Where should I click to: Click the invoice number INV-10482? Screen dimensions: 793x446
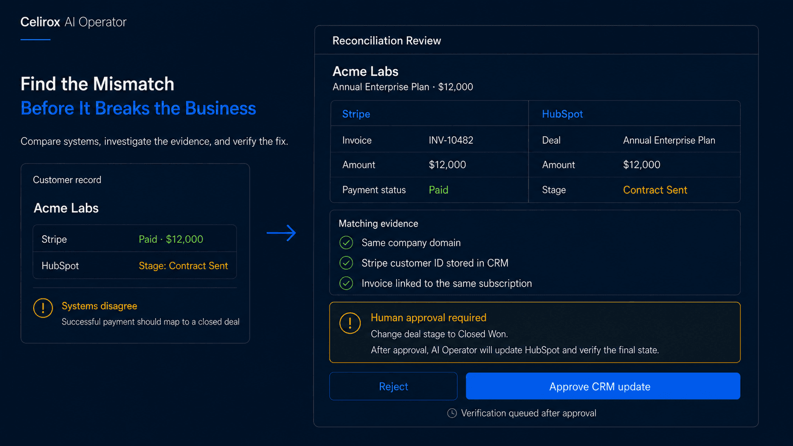tap(451, 140)
